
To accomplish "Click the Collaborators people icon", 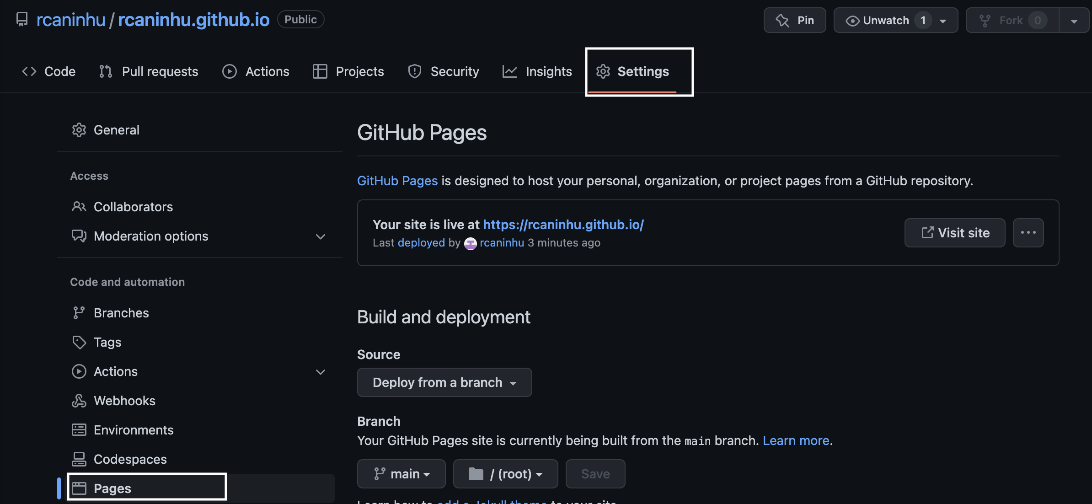I will (79, 207).
